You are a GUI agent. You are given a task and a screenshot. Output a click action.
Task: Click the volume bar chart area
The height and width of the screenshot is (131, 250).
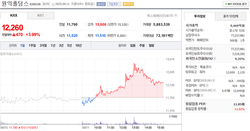tap(82, 120)
